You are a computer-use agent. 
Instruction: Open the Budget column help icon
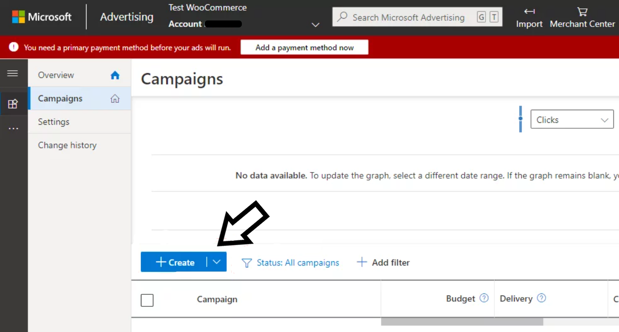pos(484,298)
